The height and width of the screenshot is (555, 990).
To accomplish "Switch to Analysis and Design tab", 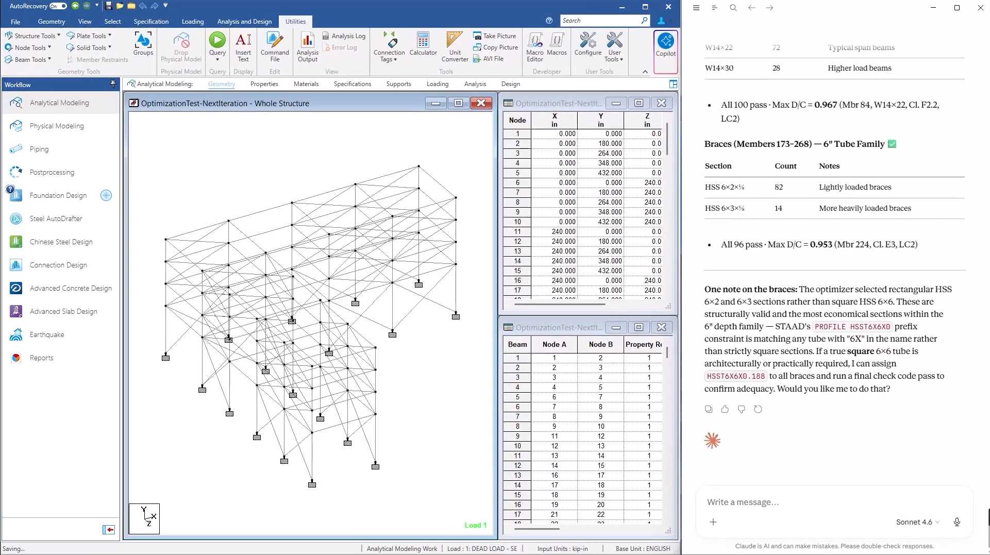I will [244, 22].
